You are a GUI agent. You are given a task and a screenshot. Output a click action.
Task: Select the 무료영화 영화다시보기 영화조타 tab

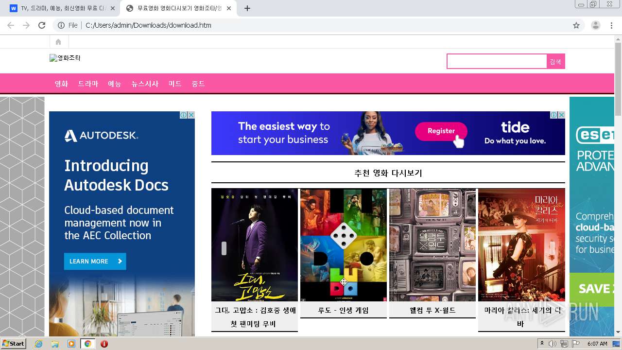coord(178,8)
